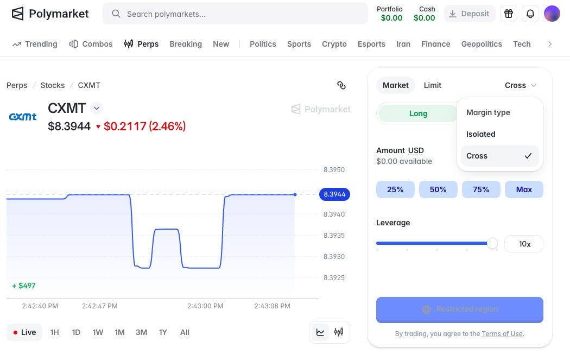Expand more categories with right chevron
The width and height of the screenshot is (570, 354).
(x=550, y=44)
